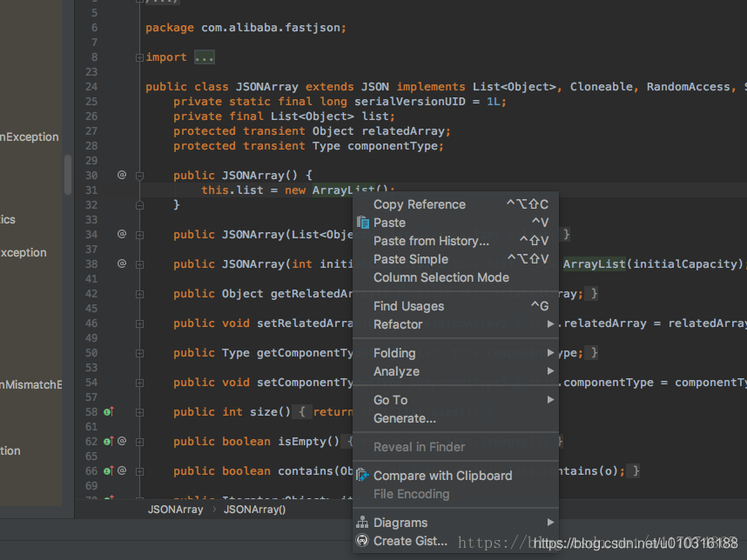
Task: Expand the folded size() method on line 58
Action: (139, 412)
